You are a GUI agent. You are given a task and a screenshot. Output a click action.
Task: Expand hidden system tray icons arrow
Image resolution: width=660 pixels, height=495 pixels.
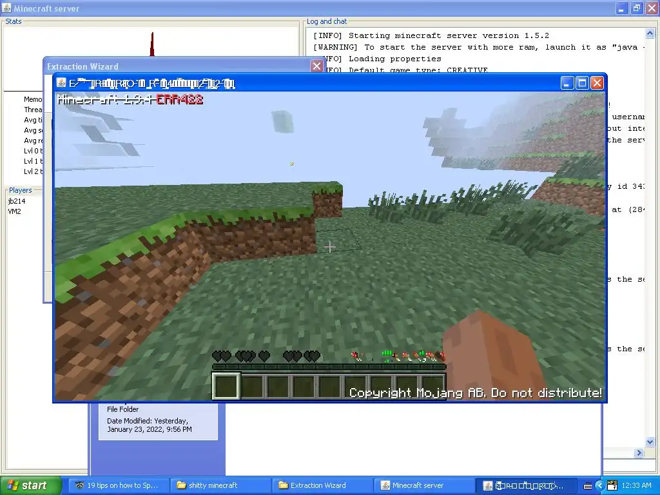pos(600,486)
